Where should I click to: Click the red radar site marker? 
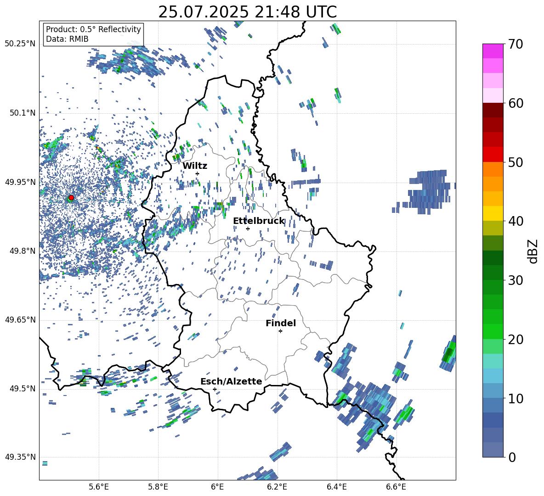[71, 197]
